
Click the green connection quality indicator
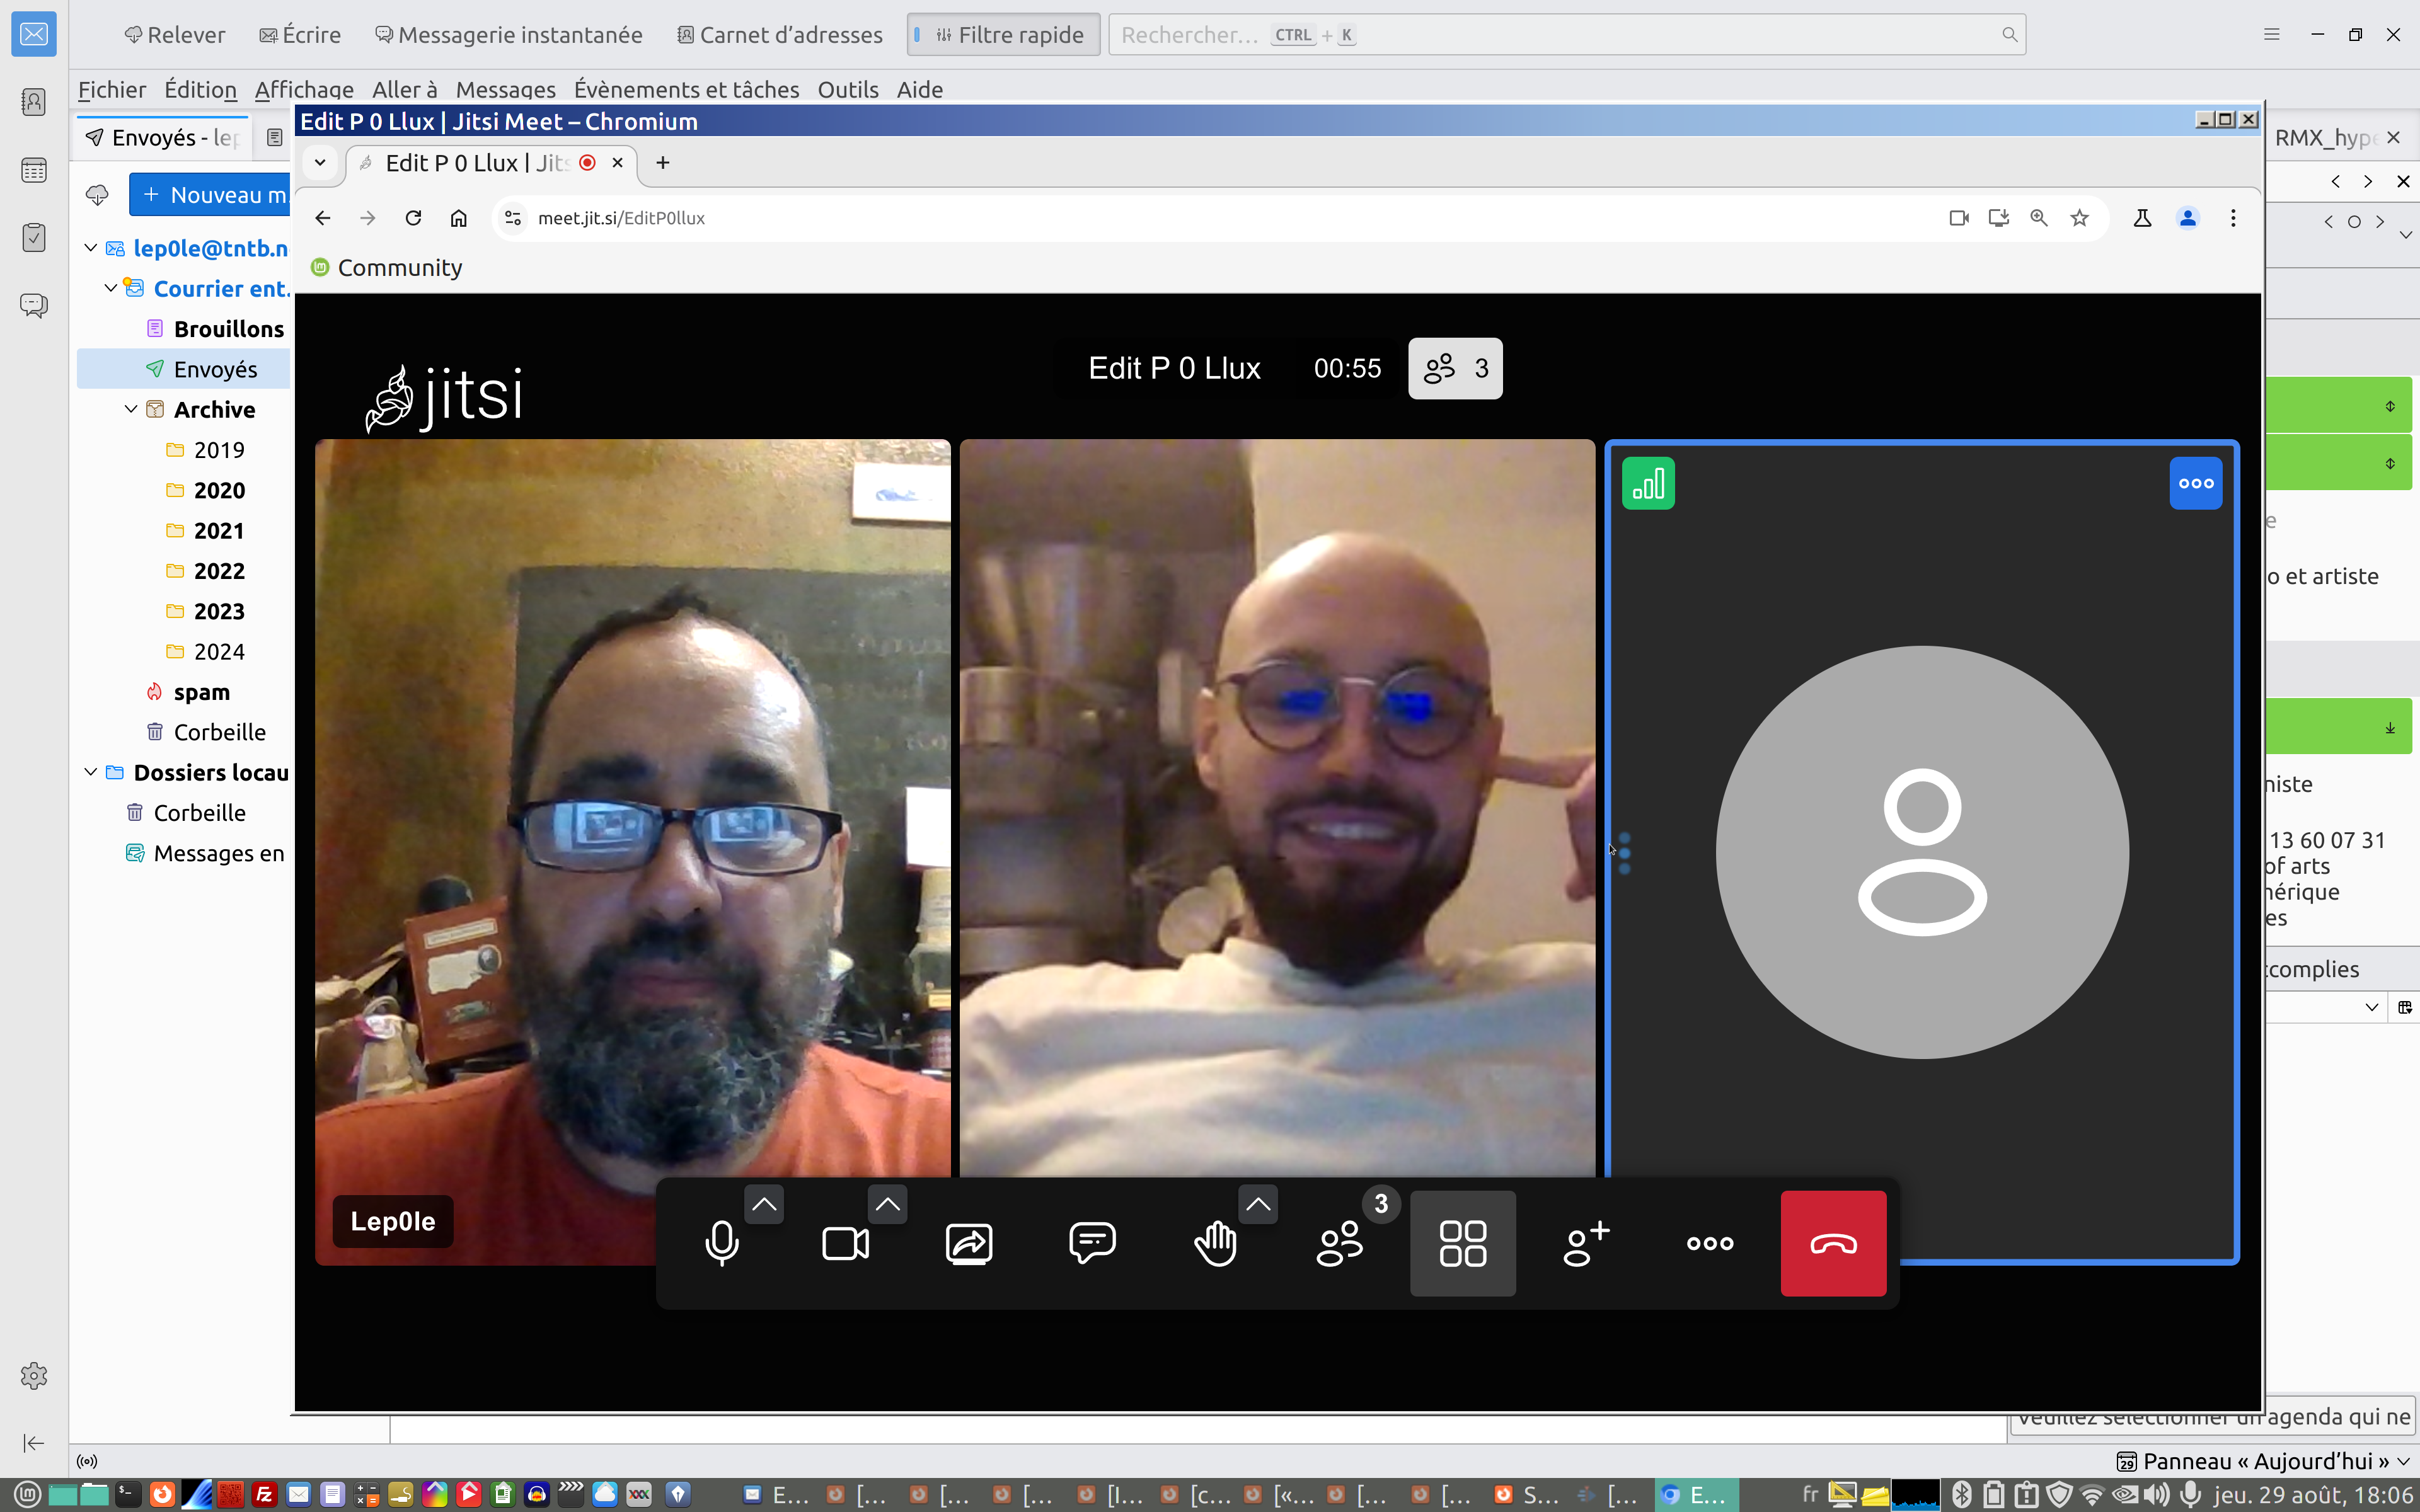[1647, 484]
